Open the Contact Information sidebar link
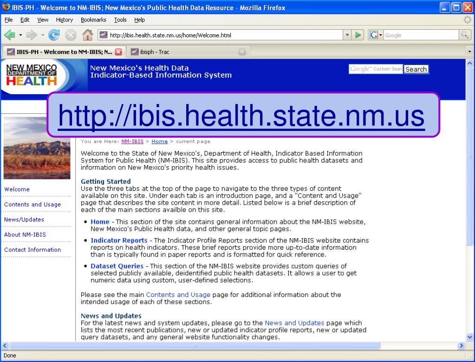Screen dimensions: 475x362 click(33, 250)
